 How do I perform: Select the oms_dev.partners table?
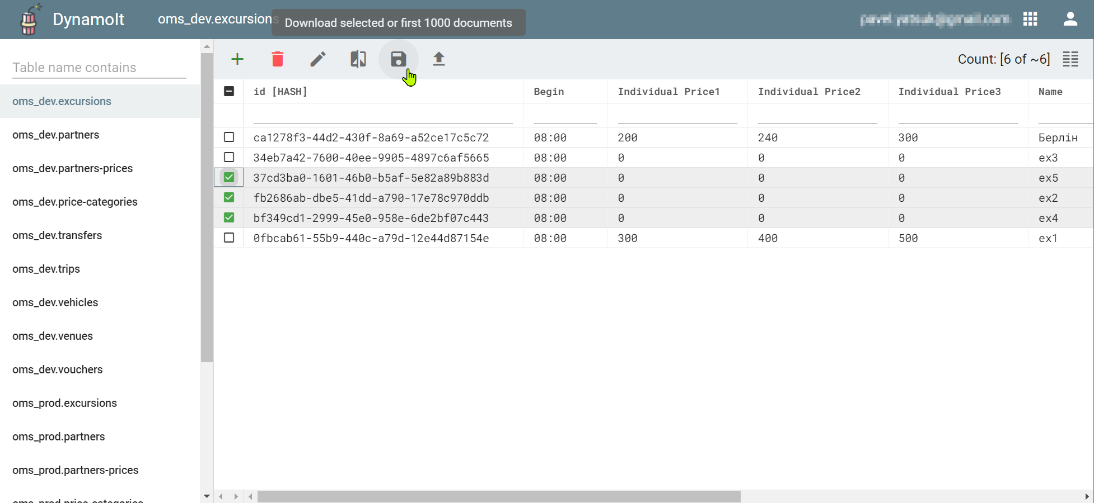coord(56,135)
